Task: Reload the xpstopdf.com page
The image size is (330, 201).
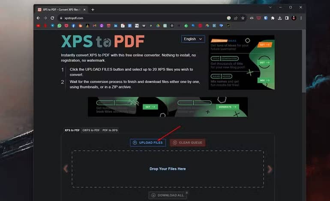Action: (x=52, y=18)
